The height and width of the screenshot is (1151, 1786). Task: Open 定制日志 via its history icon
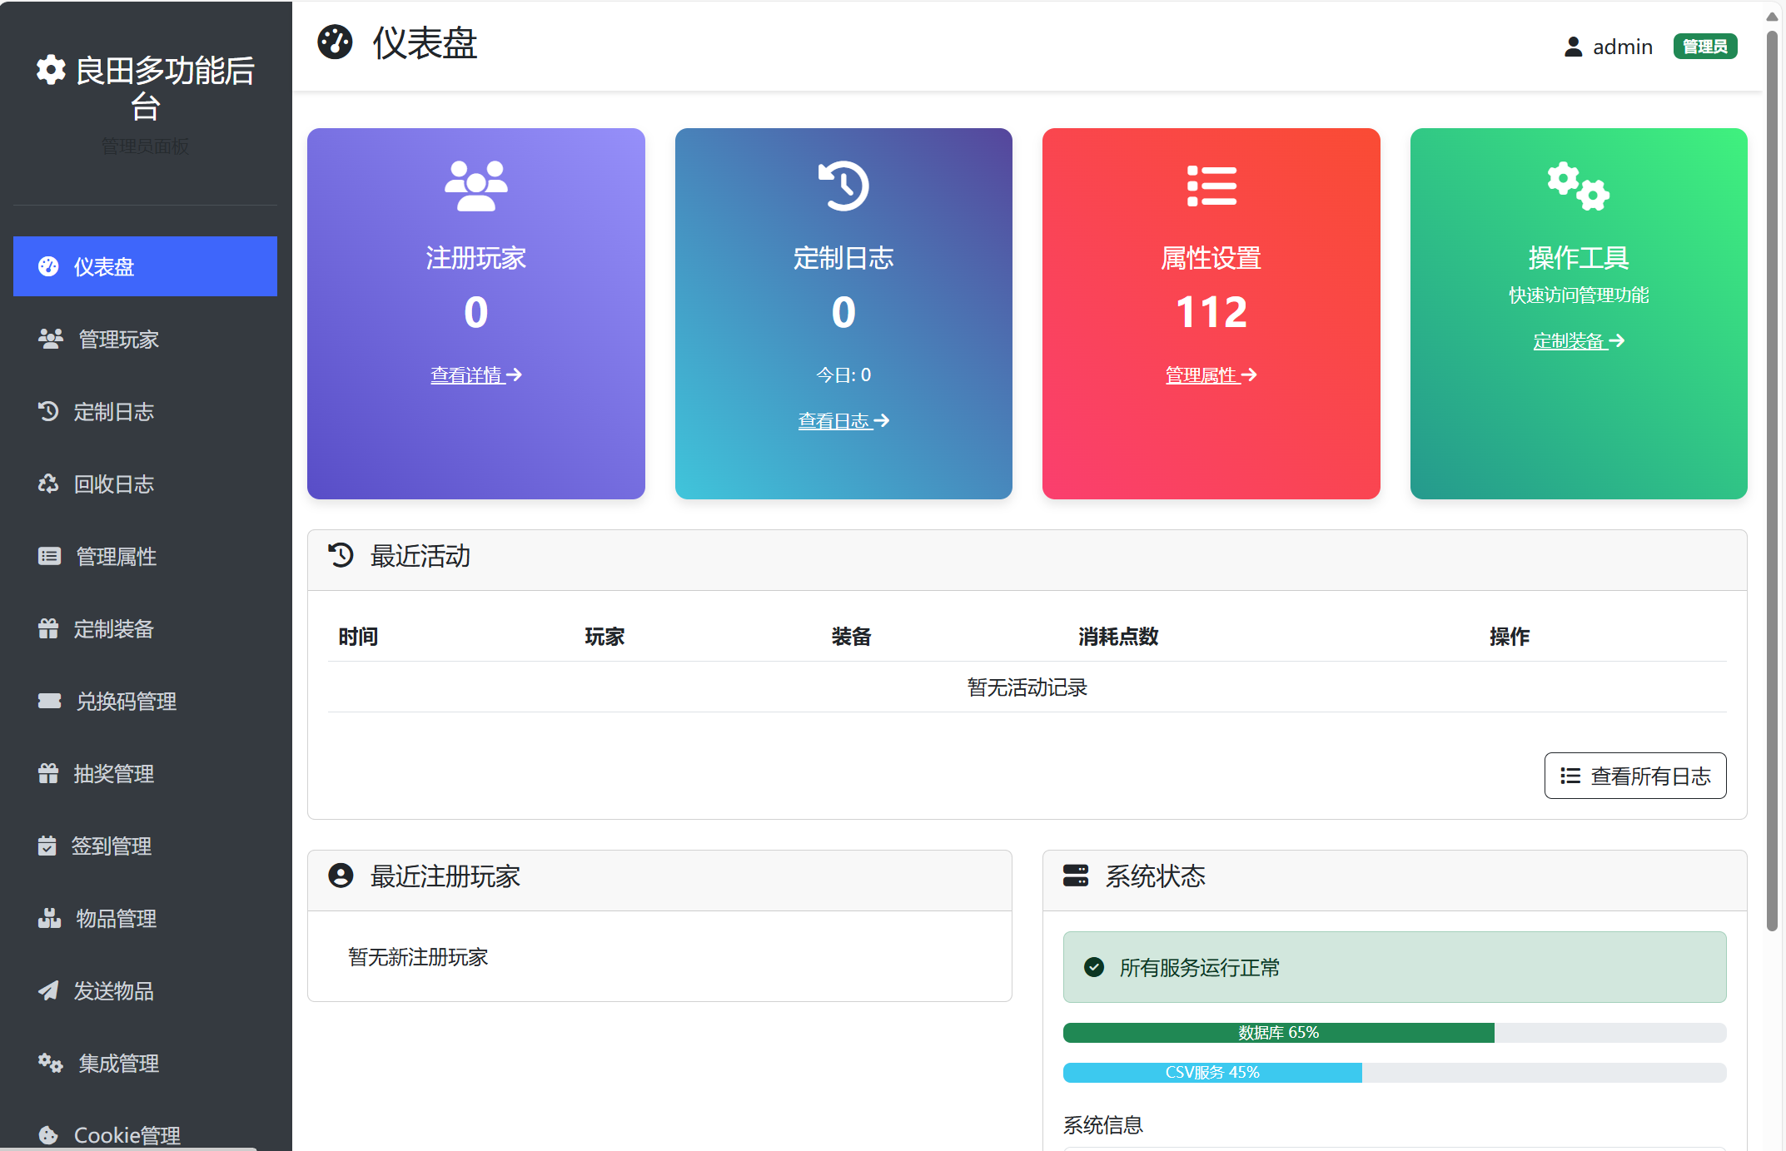click(49, 411)
